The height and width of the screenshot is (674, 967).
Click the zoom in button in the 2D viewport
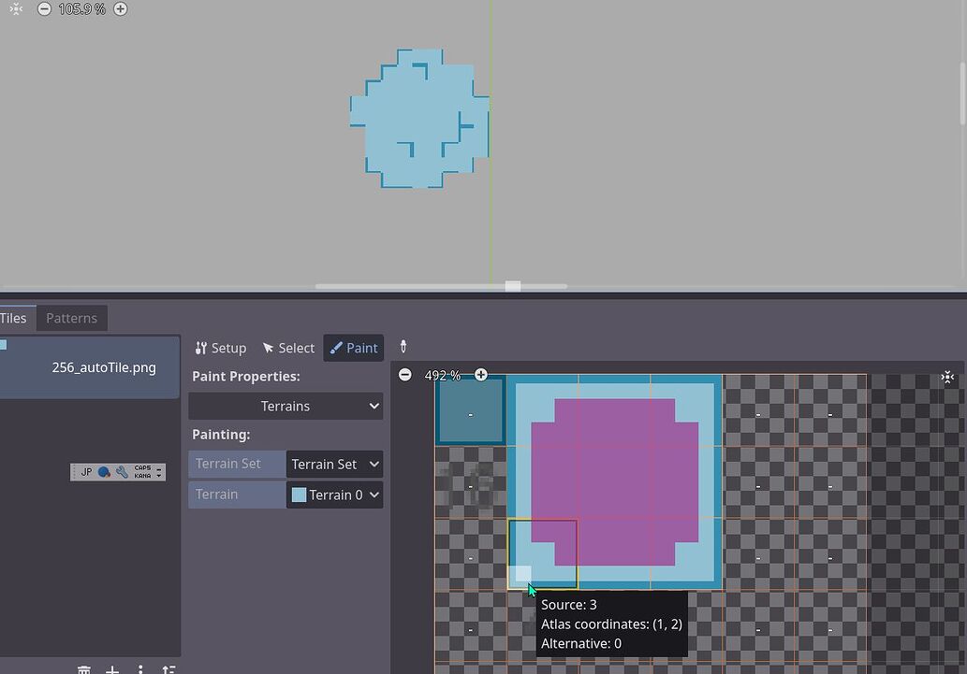(120, 8)
